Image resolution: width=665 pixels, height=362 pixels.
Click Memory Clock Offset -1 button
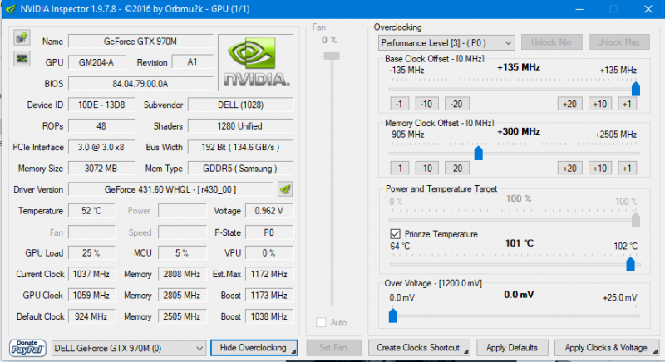(x=399, y=168)
